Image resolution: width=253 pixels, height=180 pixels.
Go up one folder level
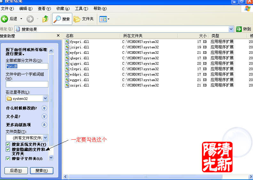tap(45, 19)
